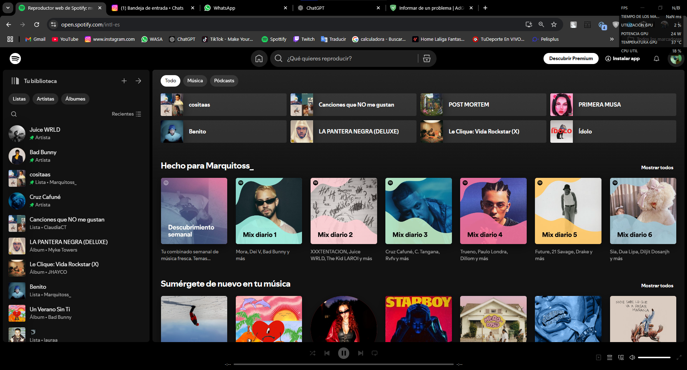Image resolution: width=687 pixels, height=370 pixels.
Task: Expand Tu biblioteca with the arrow
Action: pos(138,81)
